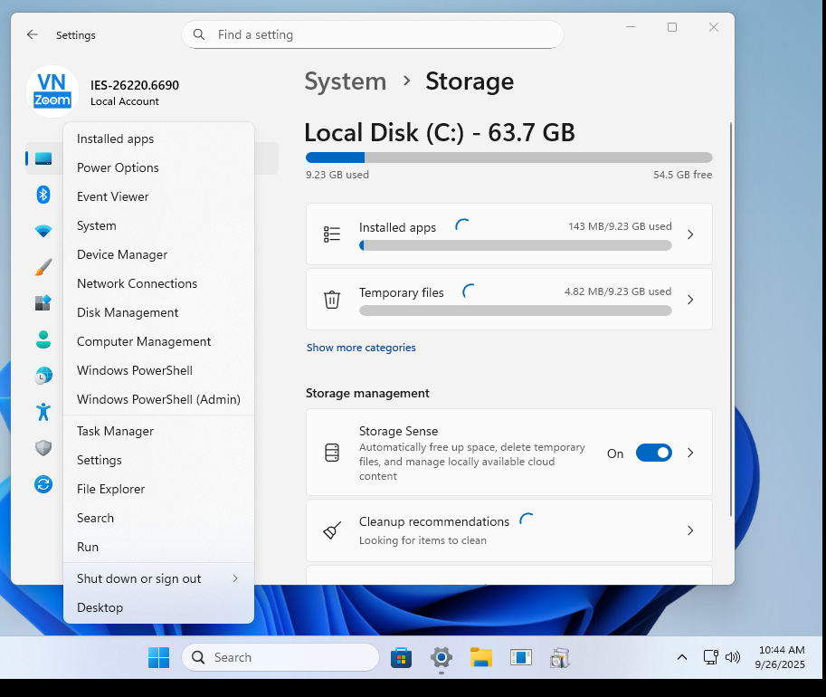Viewport: 826px width, 697px height.
Task: Click the Temporary files trash icon
Action: pyautogui.click(x=332, y=300)
